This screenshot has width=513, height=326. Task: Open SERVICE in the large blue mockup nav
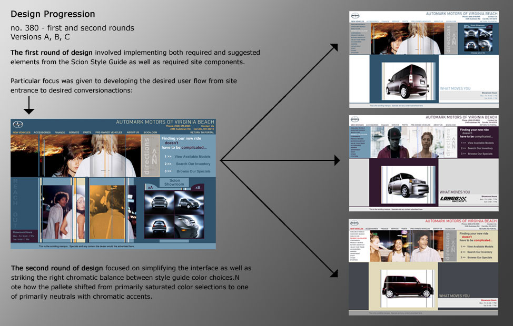pos(74,133)
